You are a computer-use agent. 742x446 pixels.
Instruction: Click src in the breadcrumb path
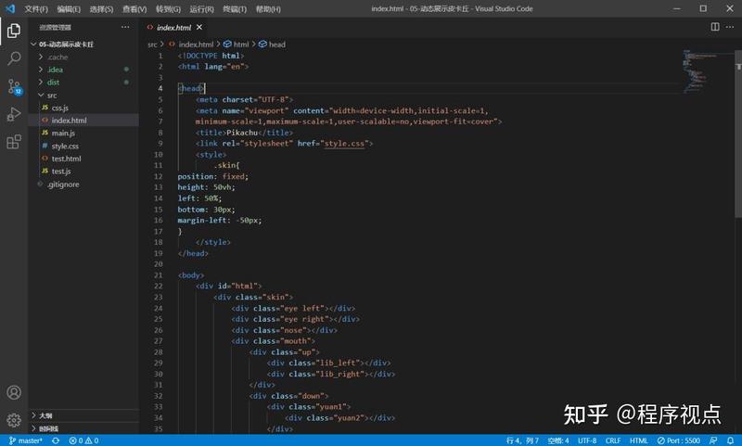point(152,45)
